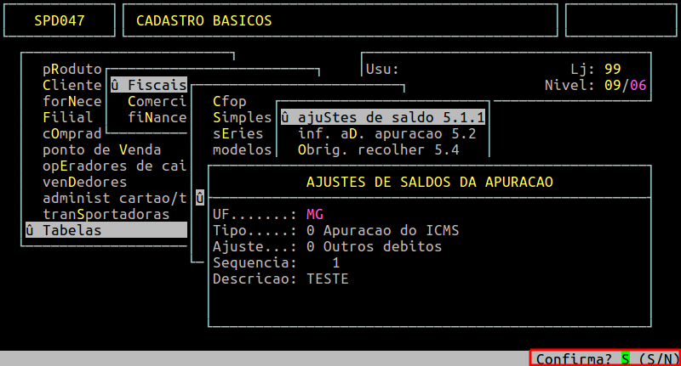The height and width of the screenshot is (366, 681).
Task: Click the Ajuste field Outros debitos
Action: tap(374, 246)
